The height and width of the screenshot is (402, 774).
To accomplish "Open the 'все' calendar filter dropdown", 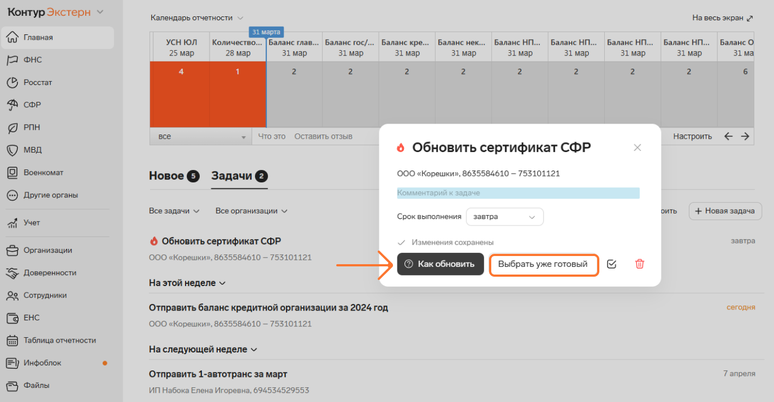I will [x=201, y=136].
